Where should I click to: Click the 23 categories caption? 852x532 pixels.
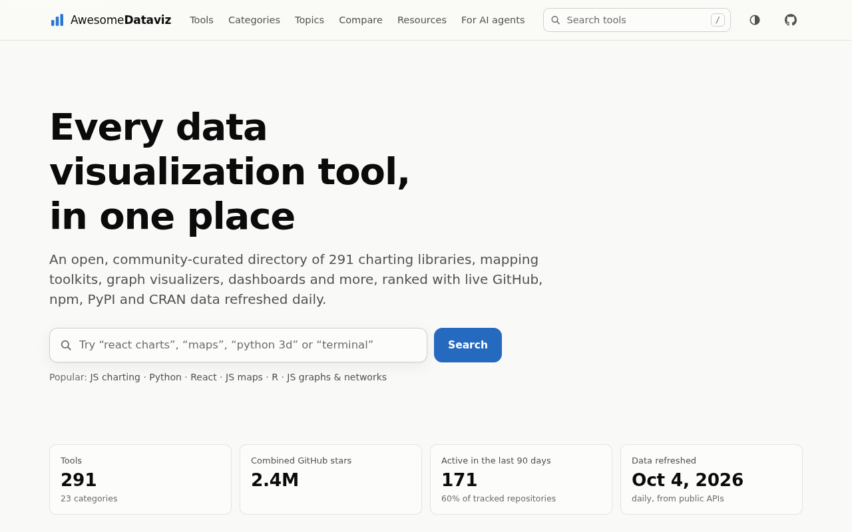tap(89, 499)
